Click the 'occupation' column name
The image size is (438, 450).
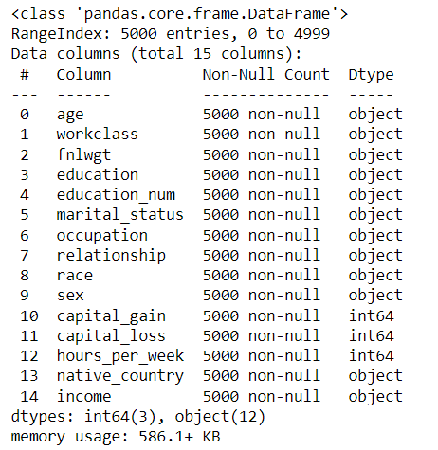[x=102, y=236]
